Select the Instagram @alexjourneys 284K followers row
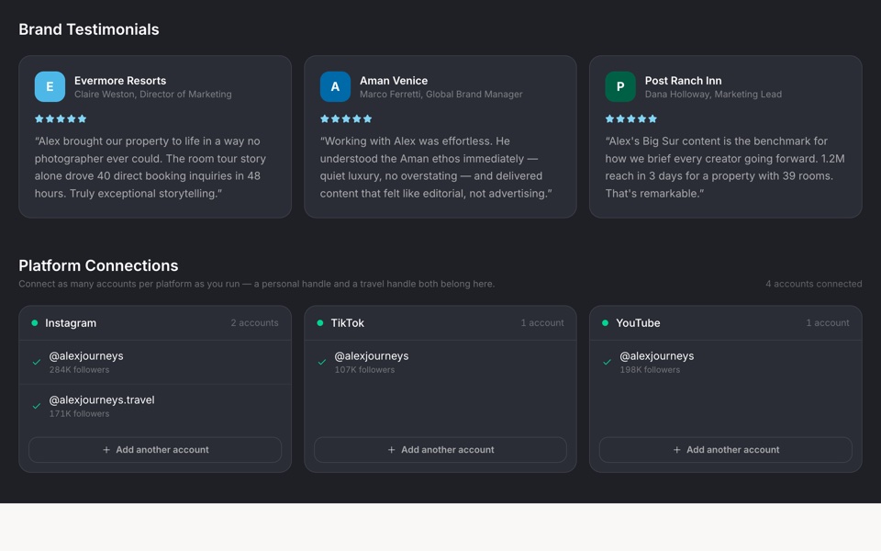The height and width of the screenshot is (551, 881). click(155, 362)
